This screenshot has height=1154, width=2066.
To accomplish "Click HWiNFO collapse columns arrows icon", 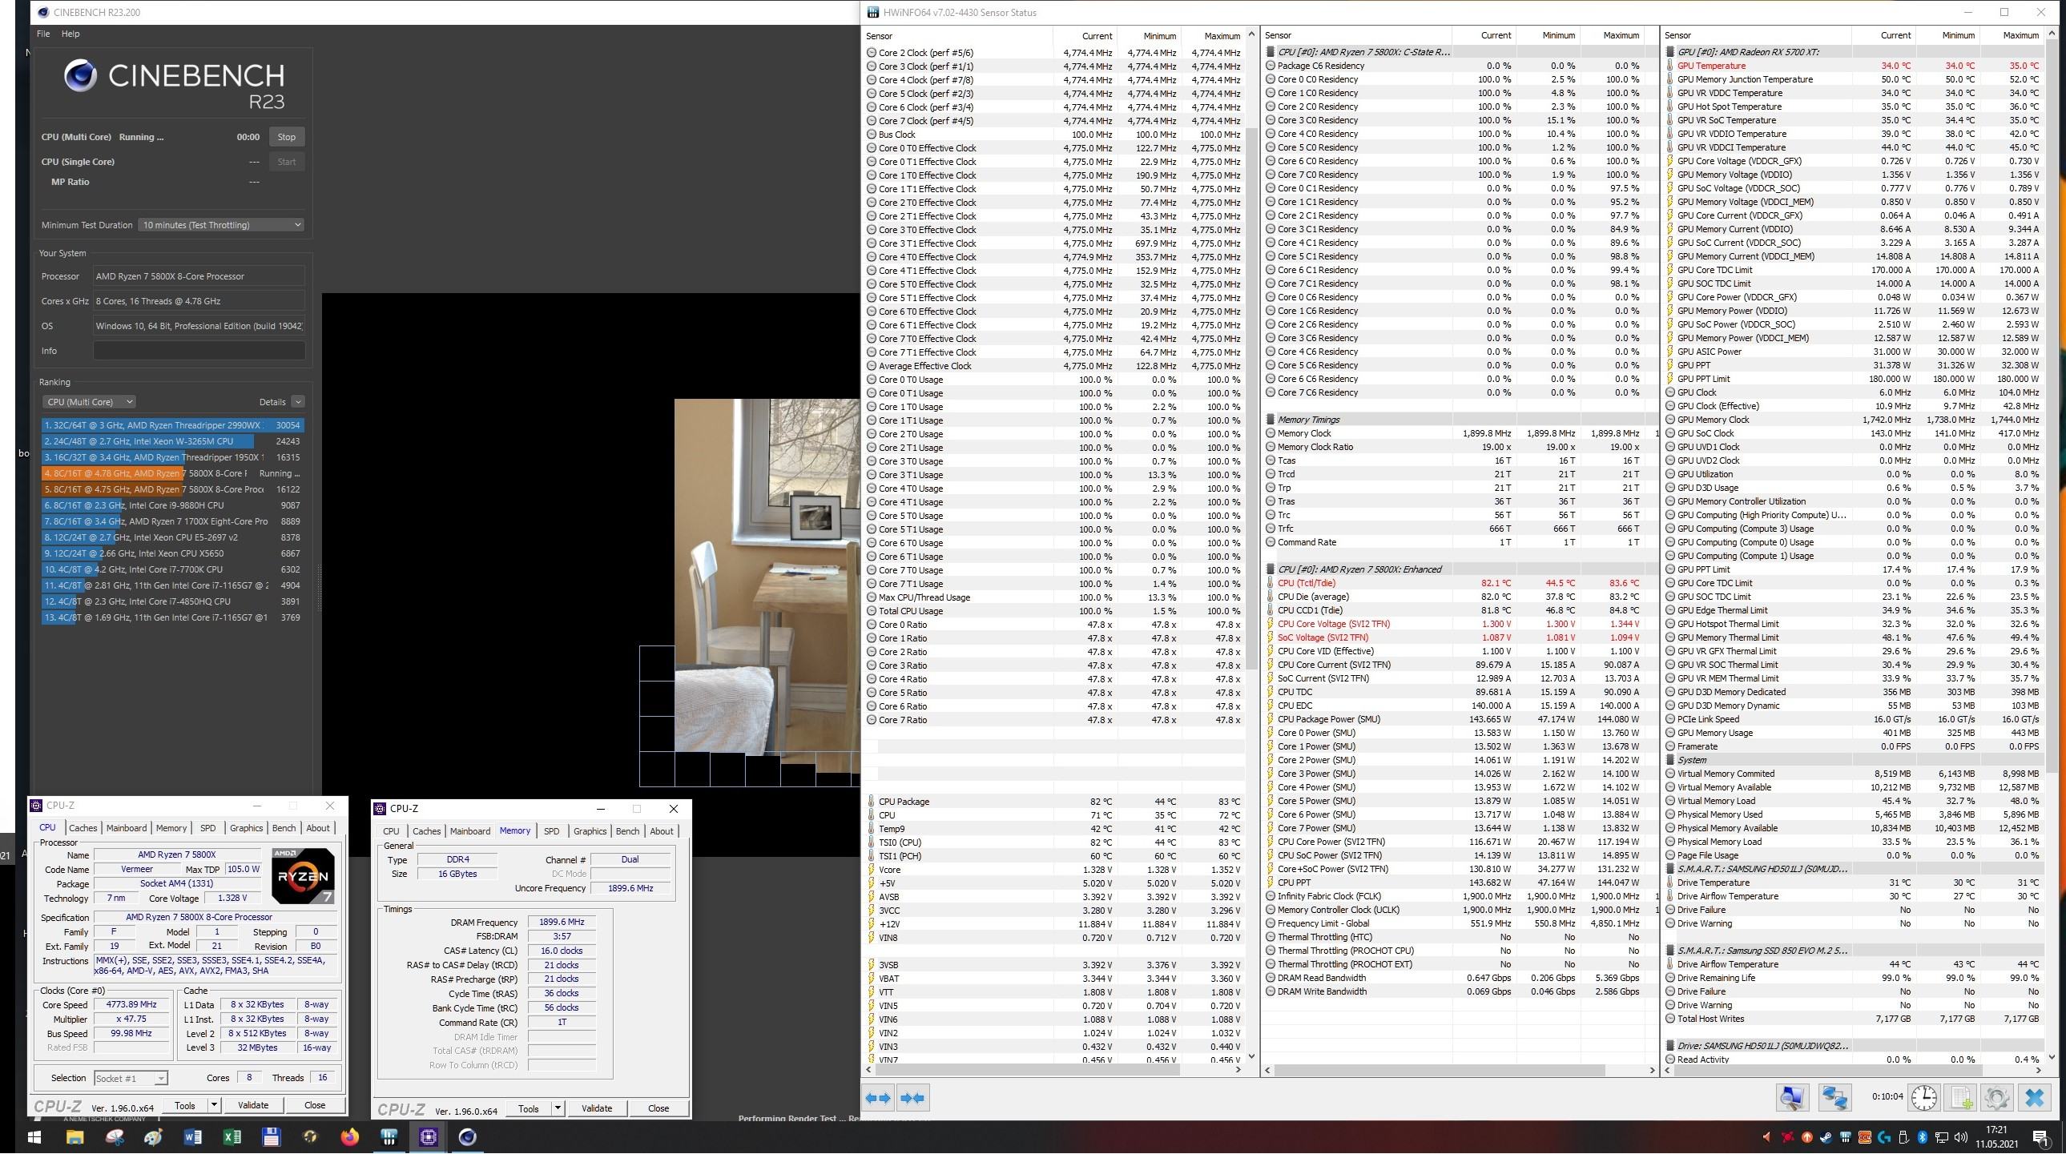I will coord(912,1098).
